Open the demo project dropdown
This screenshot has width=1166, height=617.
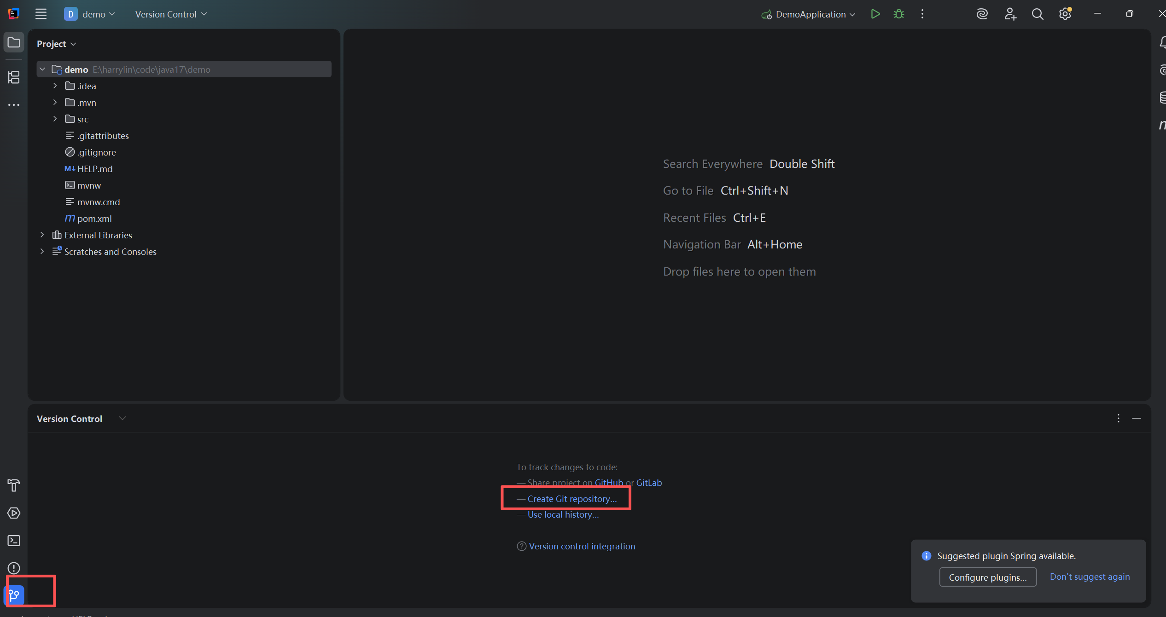coord(90,14)
